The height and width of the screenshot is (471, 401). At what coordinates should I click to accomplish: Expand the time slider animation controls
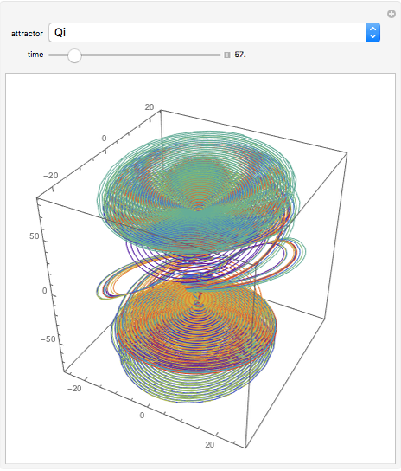(x=227, y=55)
